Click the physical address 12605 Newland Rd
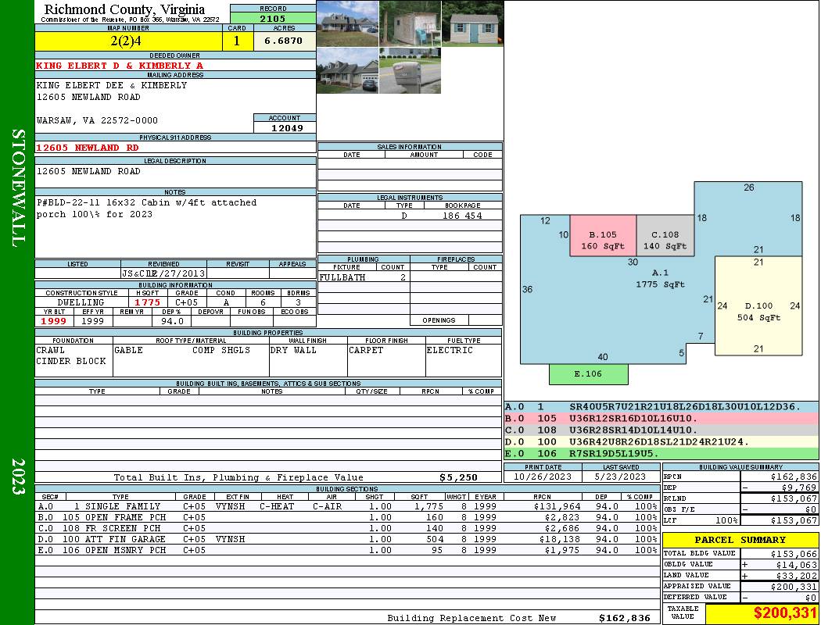Screen dimensions: 821x625 (88, 148)
